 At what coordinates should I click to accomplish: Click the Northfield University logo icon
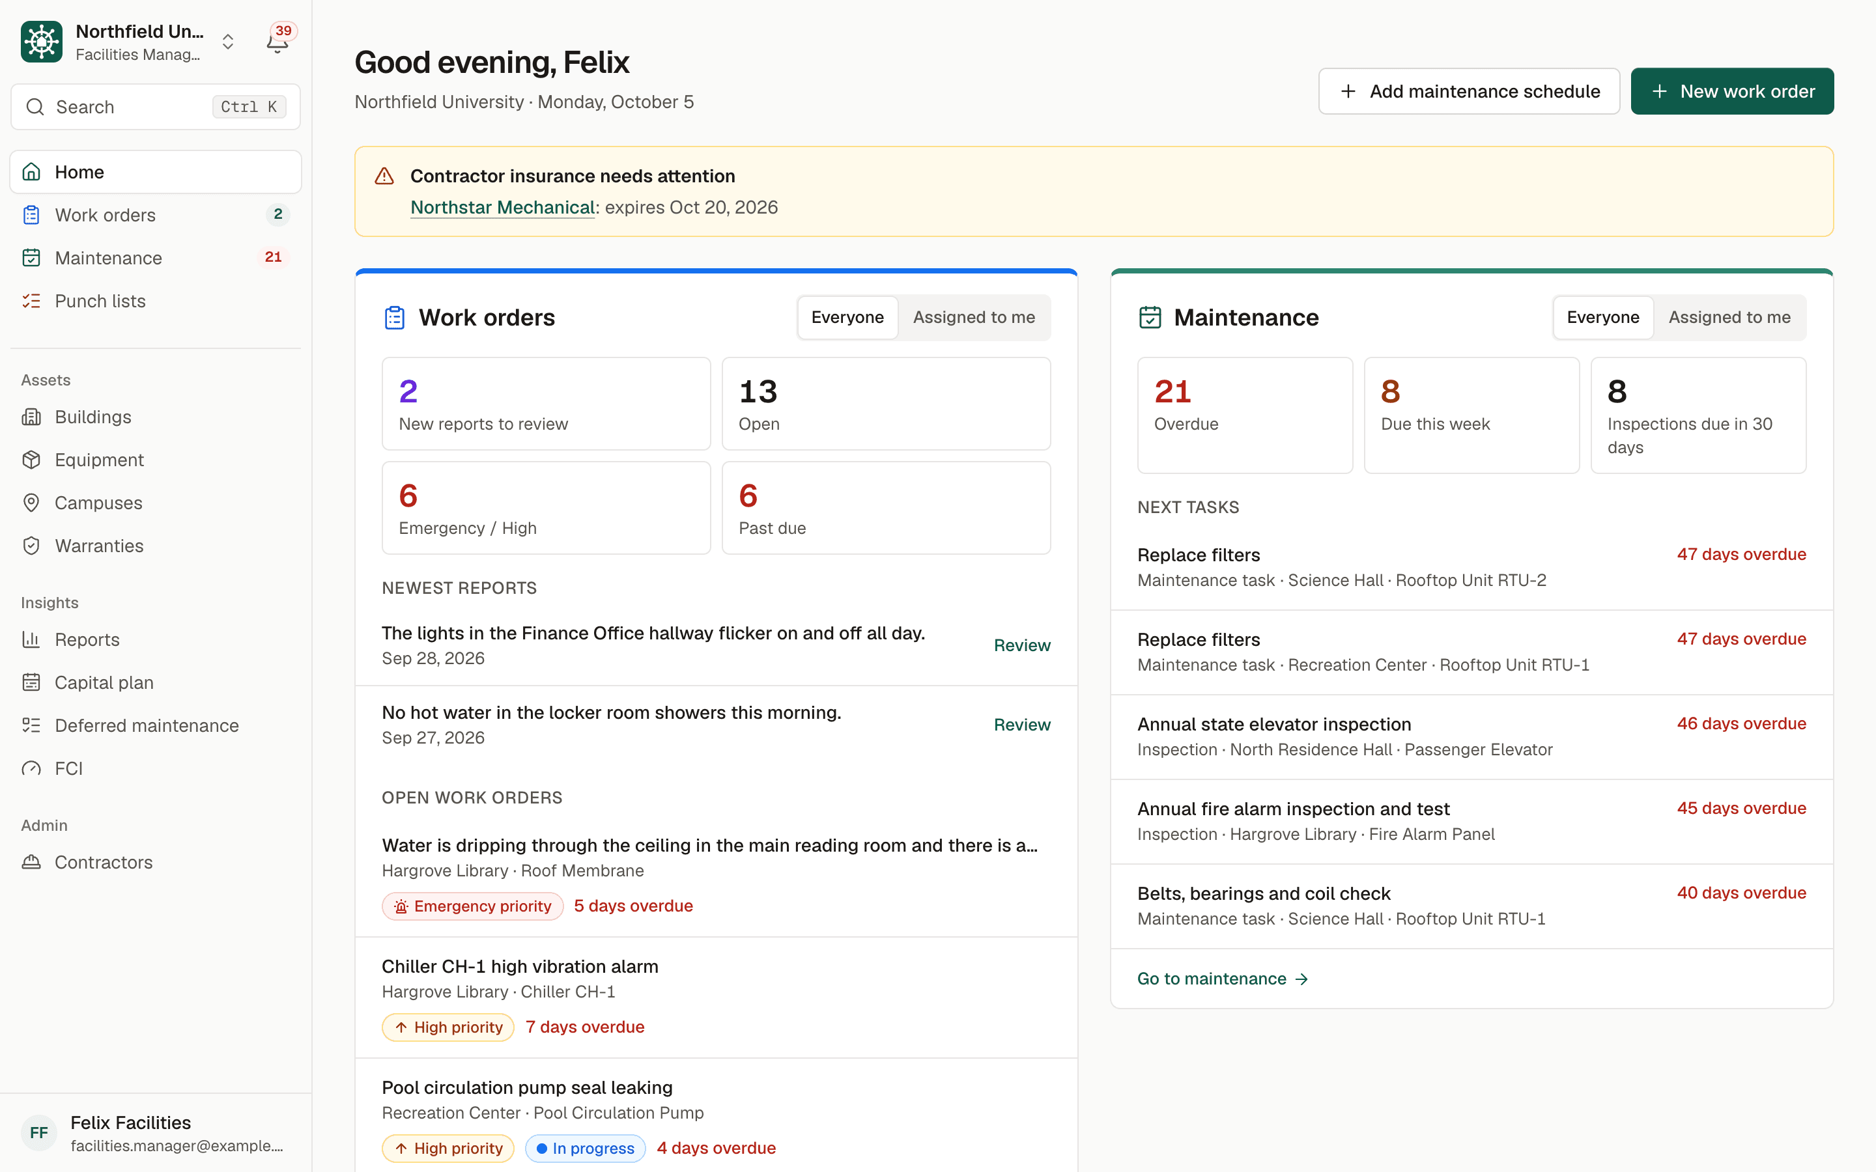coord(42,42)
